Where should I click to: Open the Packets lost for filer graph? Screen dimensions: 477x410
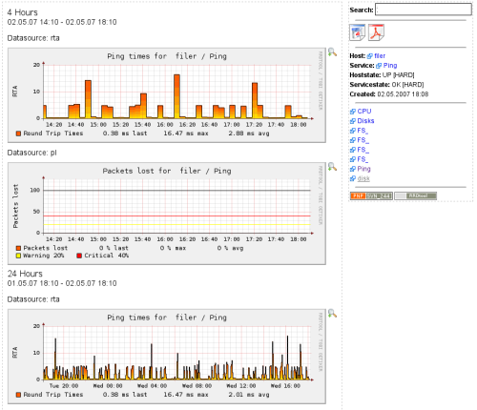[167, 214]
